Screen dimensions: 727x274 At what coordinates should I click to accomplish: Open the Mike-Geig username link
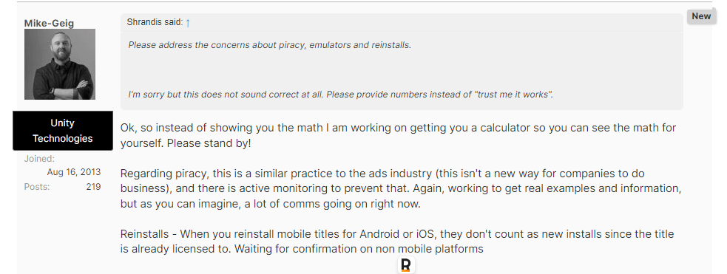(49, 23)
